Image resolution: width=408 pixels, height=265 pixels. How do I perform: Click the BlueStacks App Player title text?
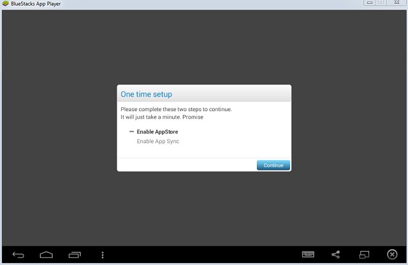pyautogui.click(x=36, y=4)
